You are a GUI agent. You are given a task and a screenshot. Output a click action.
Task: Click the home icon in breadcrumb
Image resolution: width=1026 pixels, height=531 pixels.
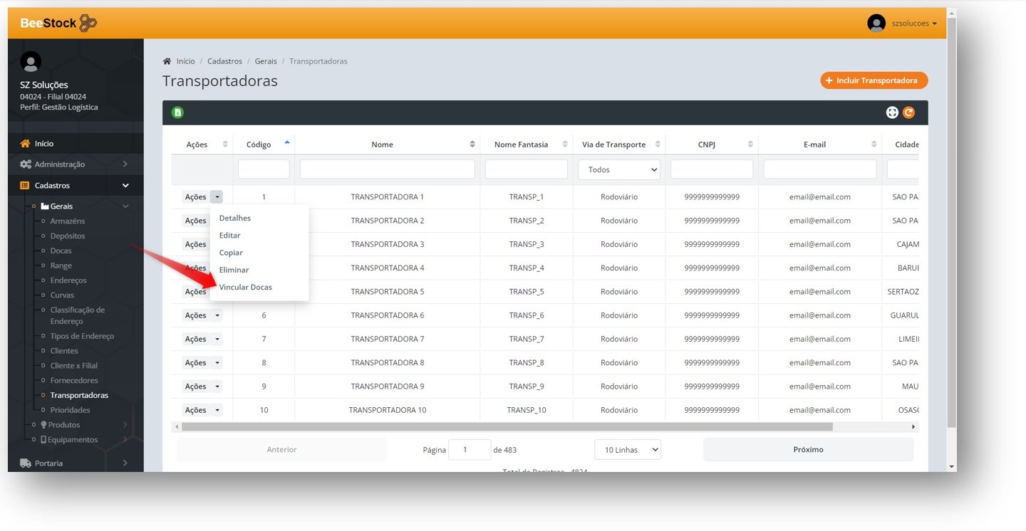click(167, 61)
